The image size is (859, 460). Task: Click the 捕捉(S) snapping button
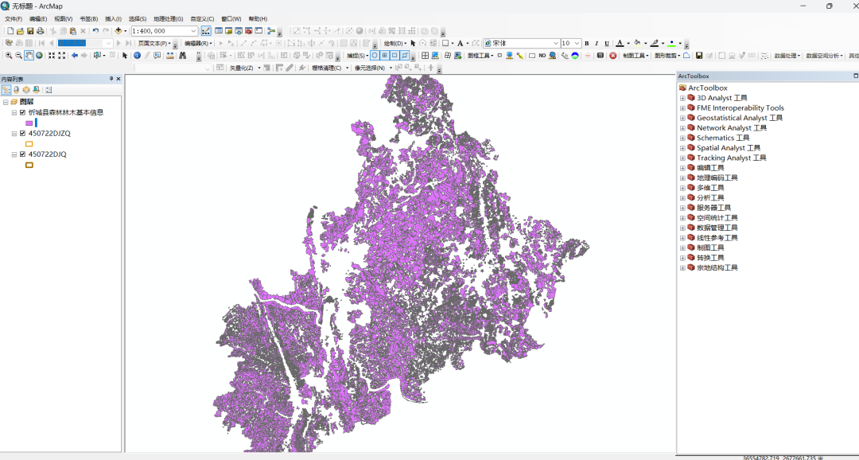[358, 56]
